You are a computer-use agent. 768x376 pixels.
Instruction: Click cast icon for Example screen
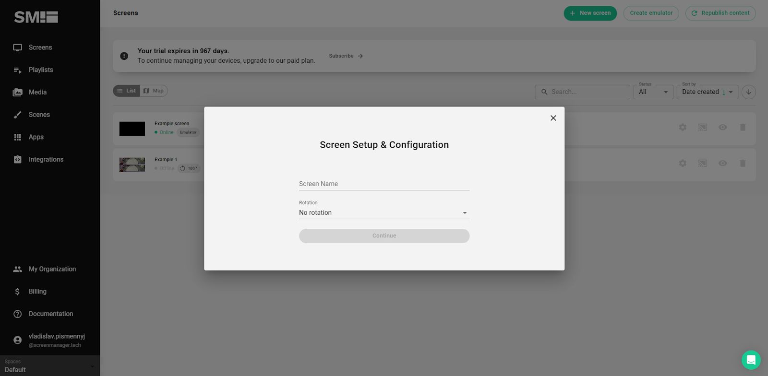point(703,128)
